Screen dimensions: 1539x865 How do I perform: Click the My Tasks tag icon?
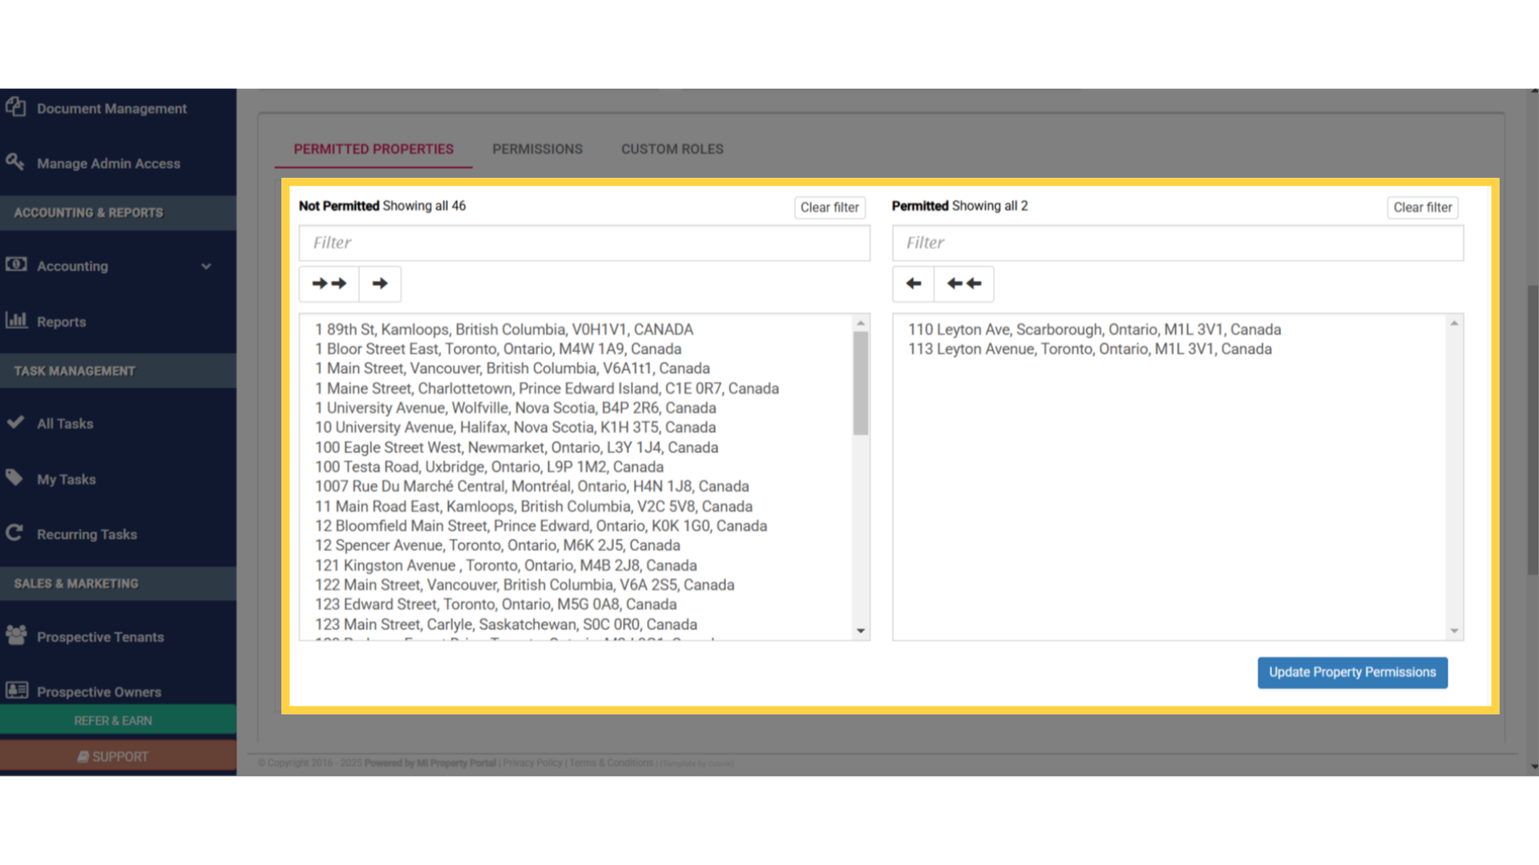[x=14, y=478]
